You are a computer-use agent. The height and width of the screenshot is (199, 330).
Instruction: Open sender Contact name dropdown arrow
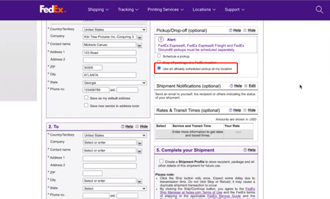(x=140, y=46)
